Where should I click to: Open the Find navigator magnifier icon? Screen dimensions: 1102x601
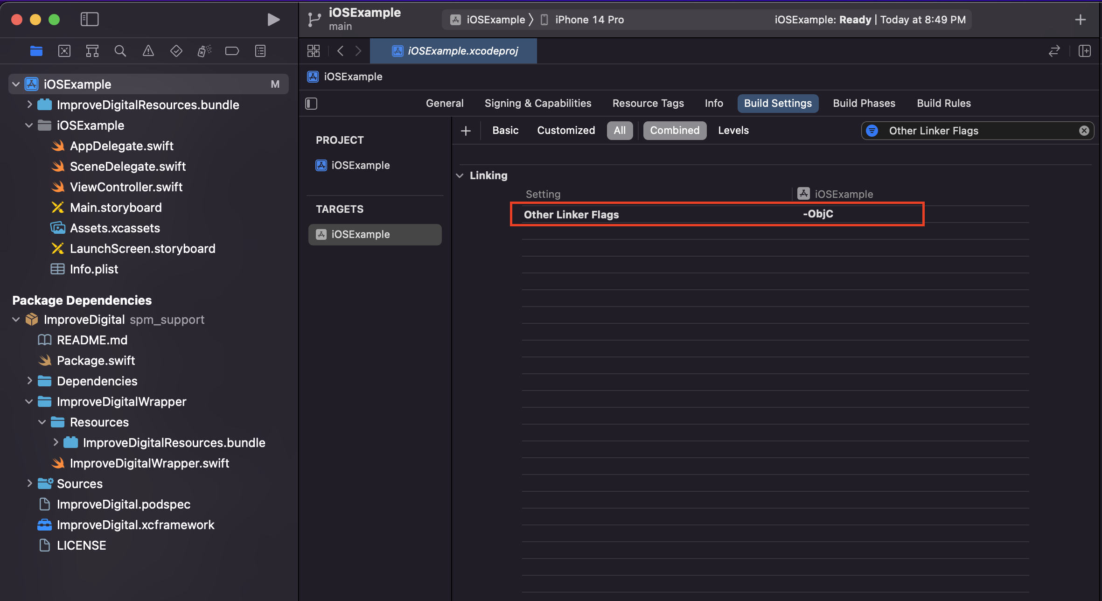coord(120,51)
